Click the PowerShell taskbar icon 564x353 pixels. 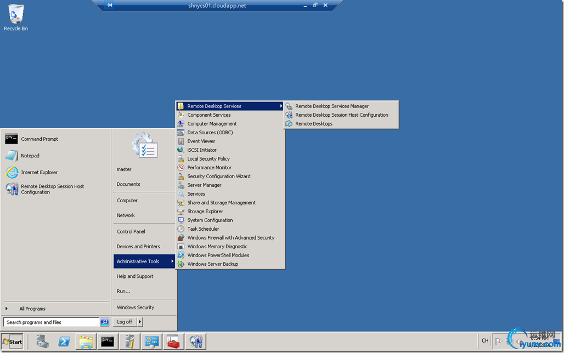tap(64, 341)
